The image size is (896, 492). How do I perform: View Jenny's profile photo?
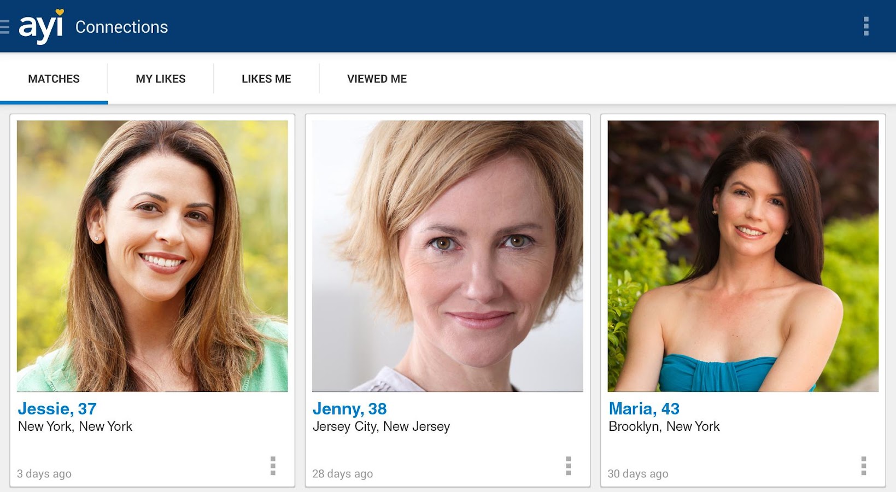(x=448, y=256)
